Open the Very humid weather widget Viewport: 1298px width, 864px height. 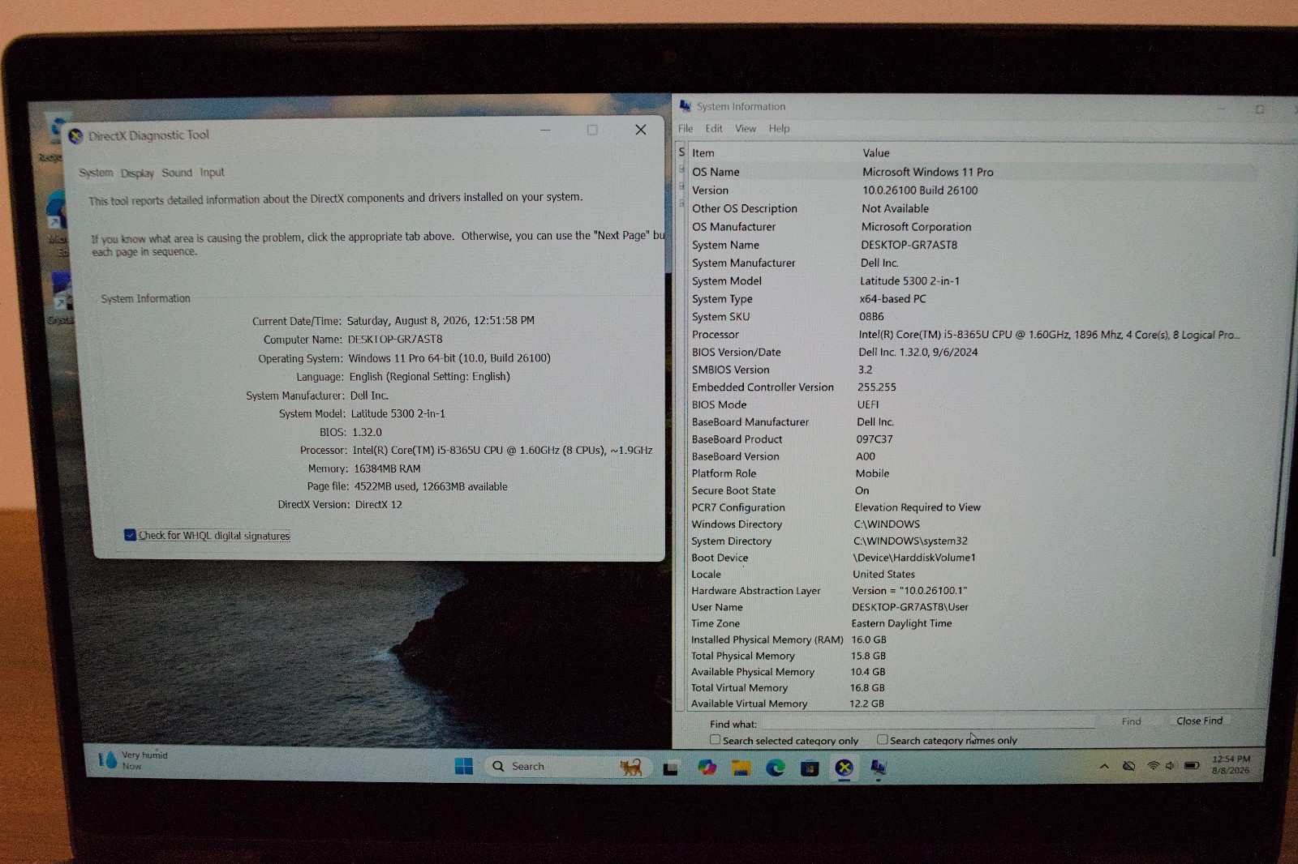pyautogui.click(x=134, y=759)
